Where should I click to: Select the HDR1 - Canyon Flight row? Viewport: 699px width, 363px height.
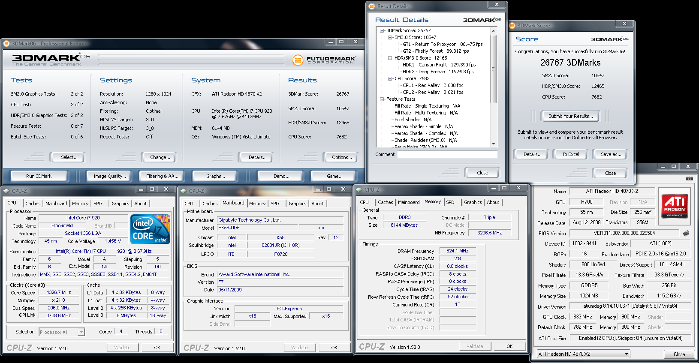click(439, 65)
